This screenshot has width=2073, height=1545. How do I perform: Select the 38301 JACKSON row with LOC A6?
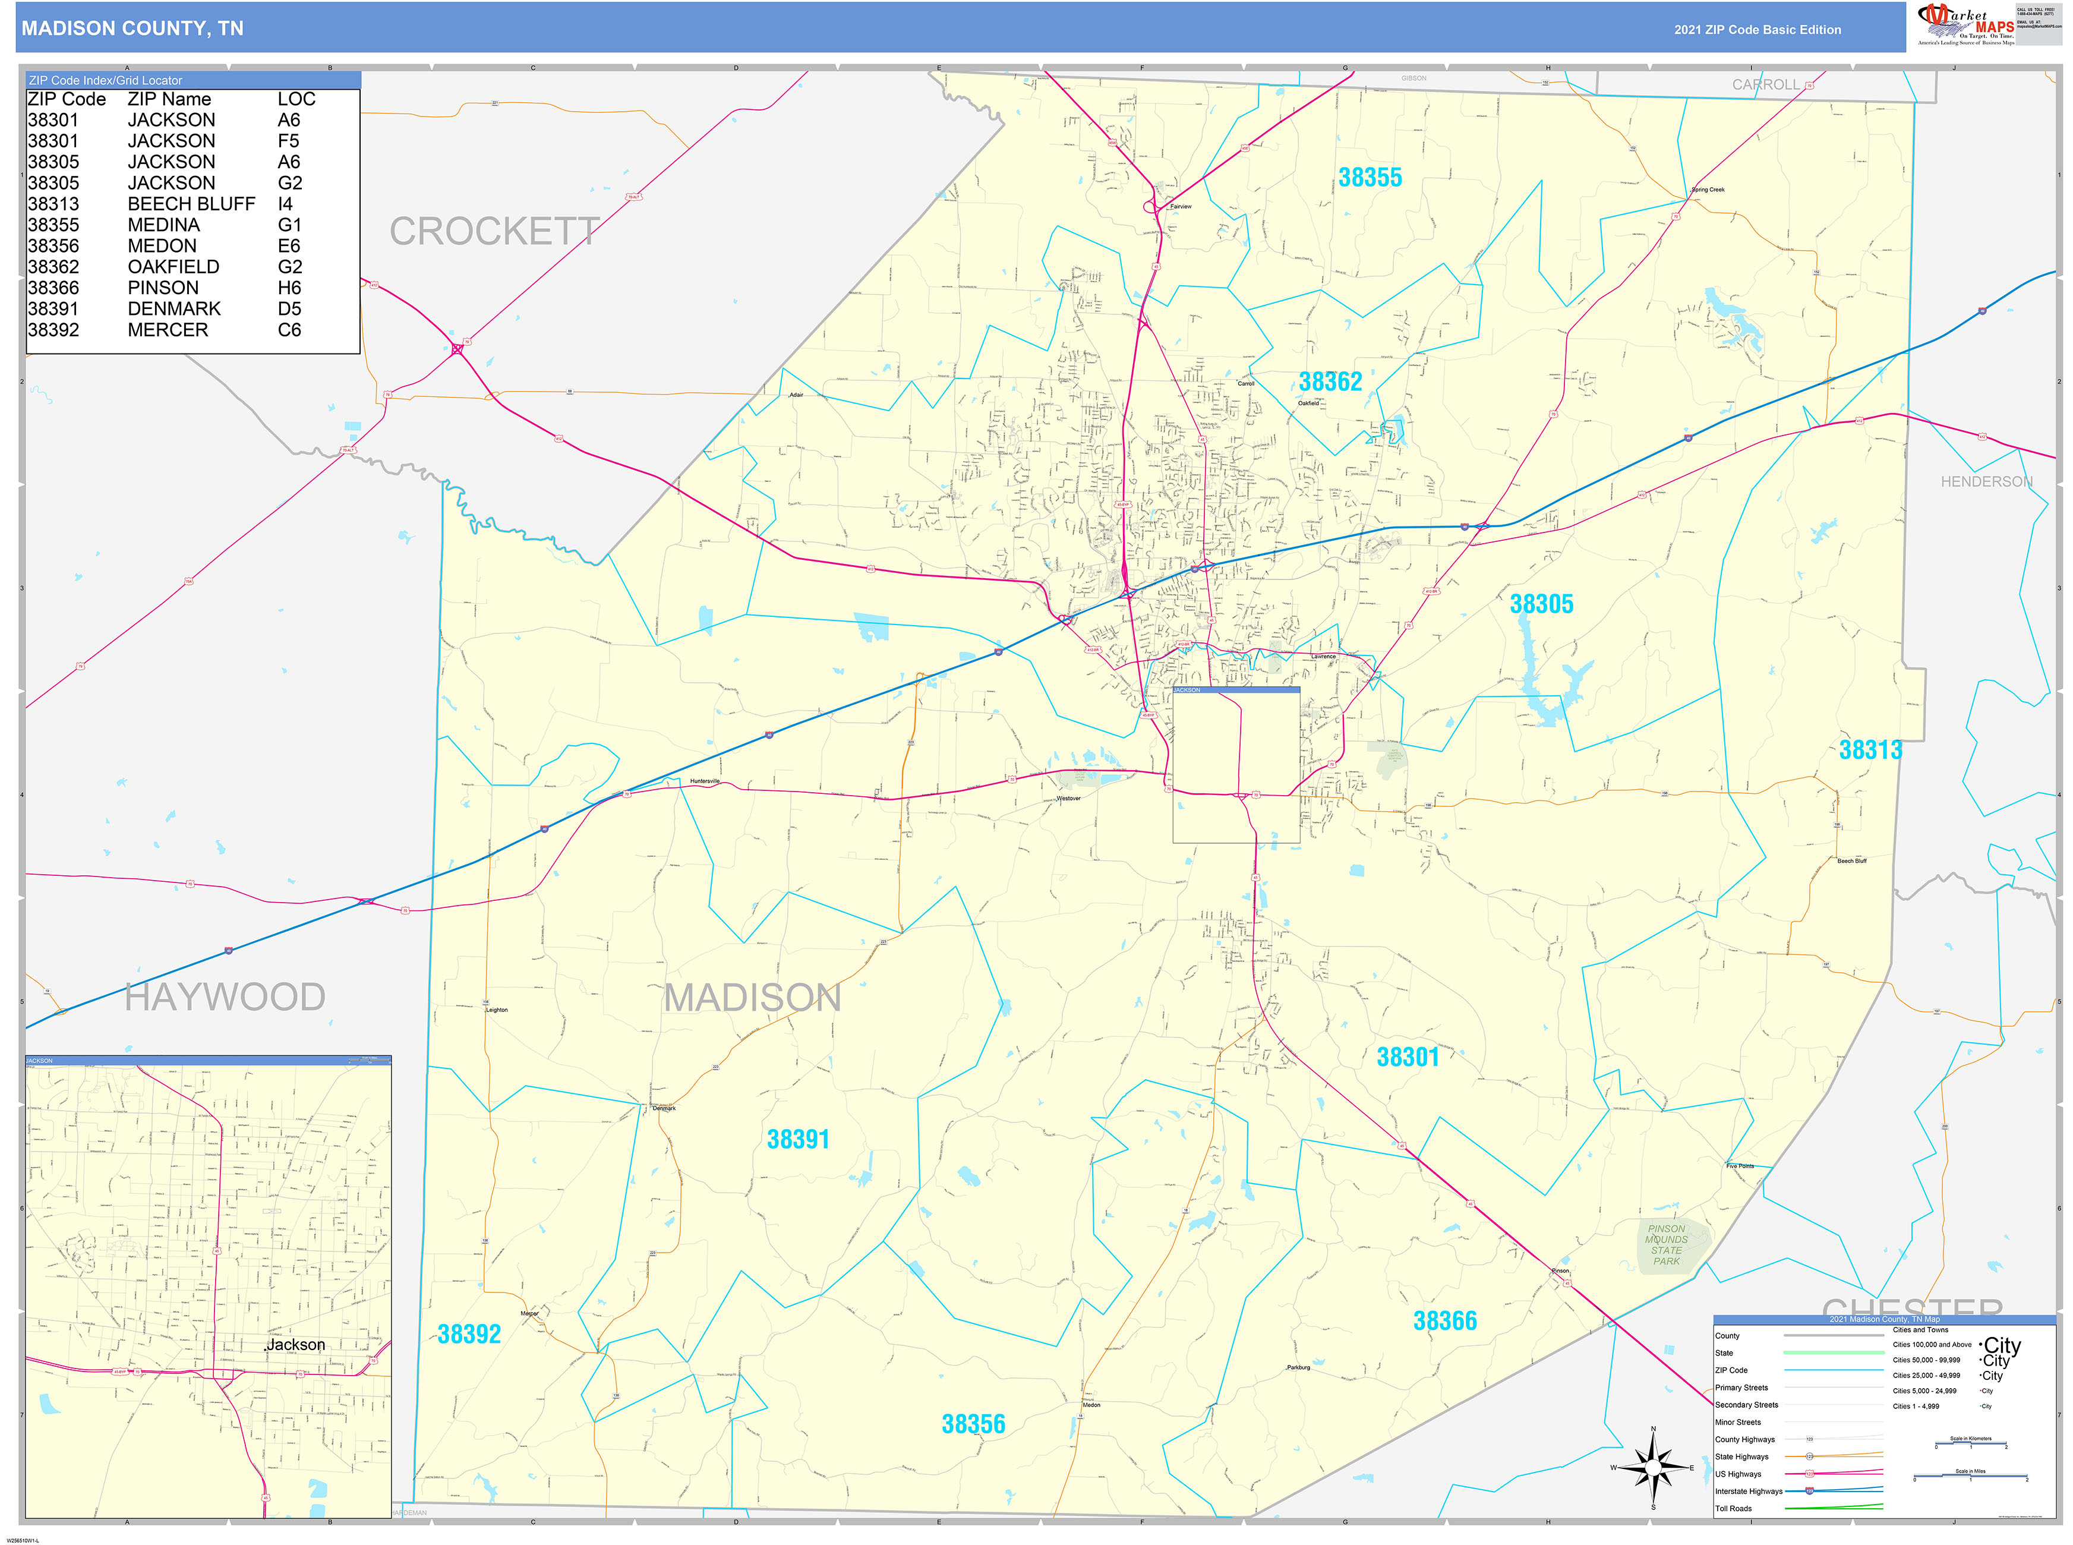click(193, 119)
